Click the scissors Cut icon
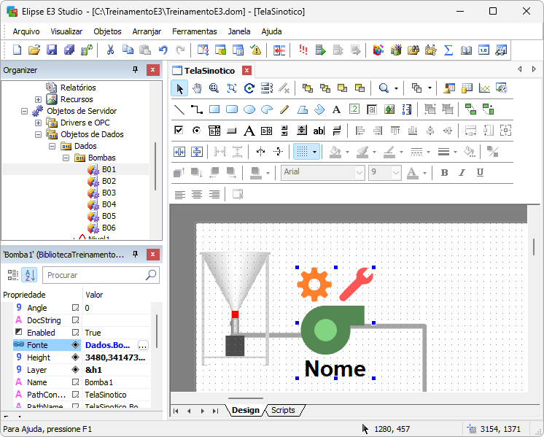Viewport: 544px width, 437px height. (110, 50)
